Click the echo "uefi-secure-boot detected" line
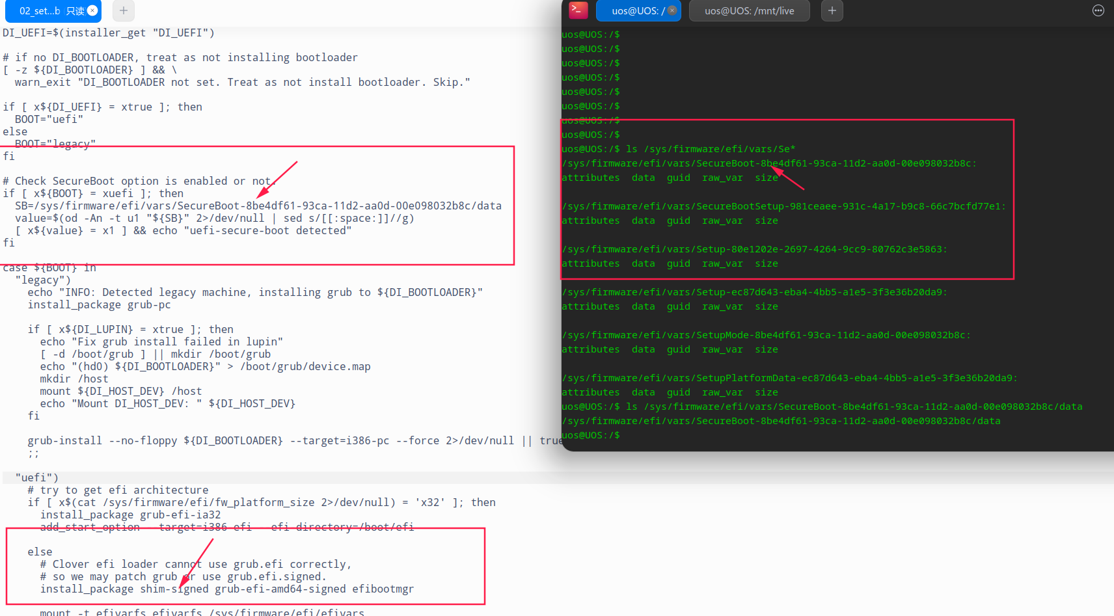 pos(183,230)
